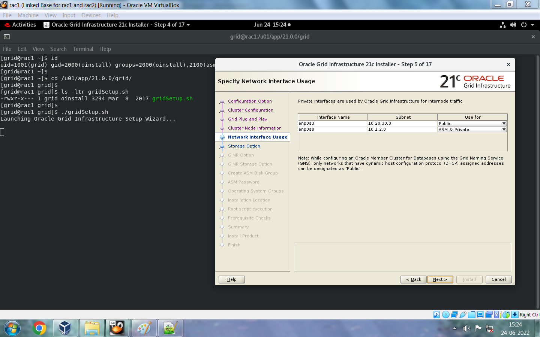The height and width of the screenshot is (337, 540).
Task: Expand installer app menu in GNOME top bar
Action: click(117, 25)
